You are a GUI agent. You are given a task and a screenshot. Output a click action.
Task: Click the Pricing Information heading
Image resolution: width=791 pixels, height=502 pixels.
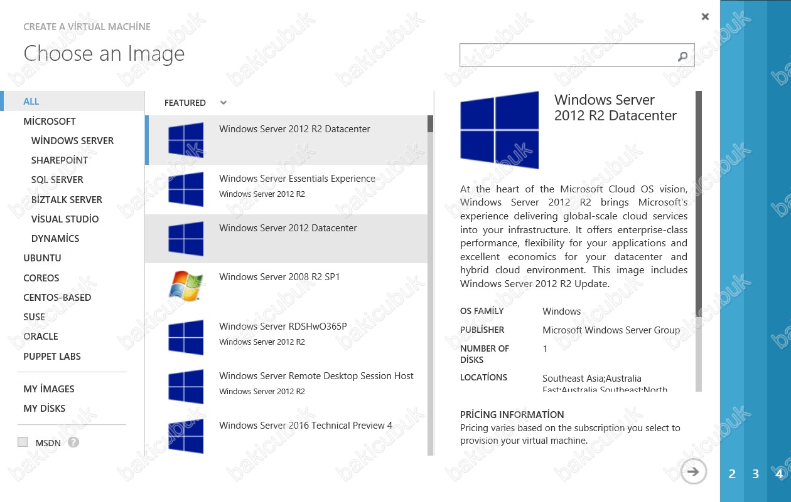[x=512, y=414]
